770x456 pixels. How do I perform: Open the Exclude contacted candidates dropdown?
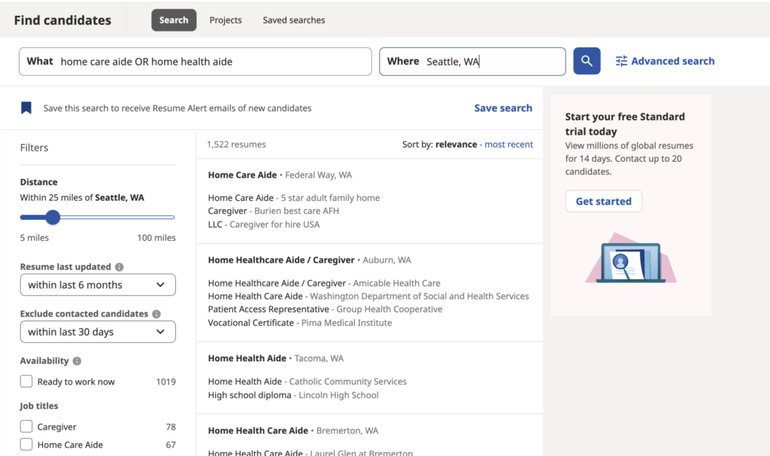pos(97,331)
